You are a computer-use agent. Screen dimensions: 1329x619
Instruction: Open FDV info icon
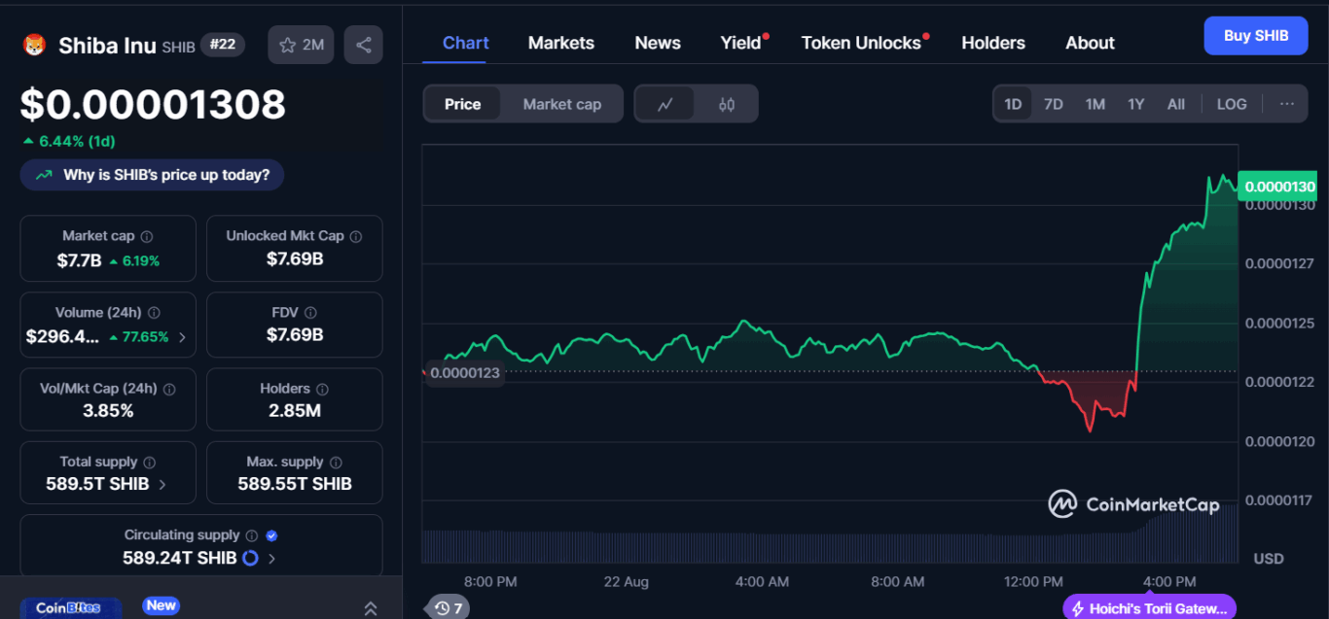(x=310, y=313)
